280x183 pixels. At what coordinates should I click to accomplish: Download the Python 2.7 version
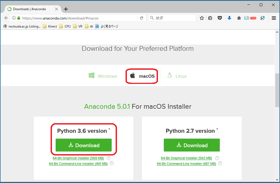tap(192, 145)
